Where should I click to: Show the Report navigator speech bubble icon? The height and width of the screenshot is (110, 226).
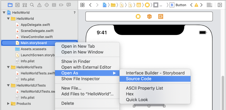(x=69, y=5)
